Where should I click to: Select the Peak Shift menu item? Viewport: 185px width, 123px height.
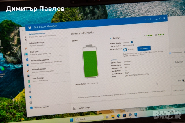coord(48,53)
